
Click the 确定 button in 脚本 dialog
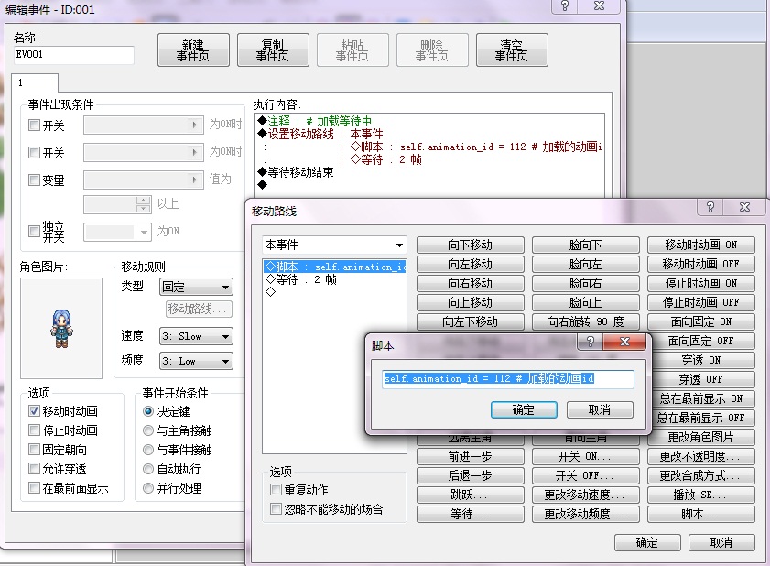tap(524, 409)
